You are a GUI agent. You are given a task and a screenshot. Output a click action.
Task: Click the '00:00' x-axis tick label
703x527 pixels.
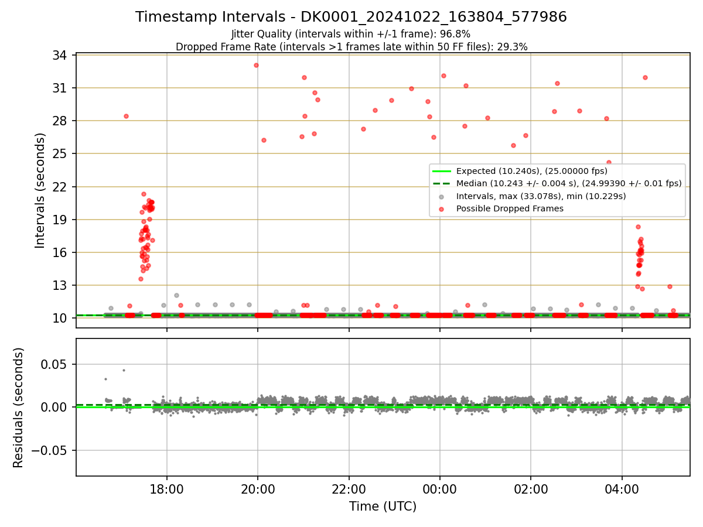440,490
